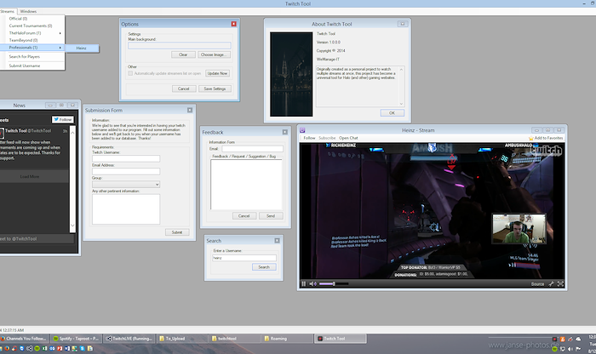Viewport: 596px width, 354px height.
Task: Click Load More in the News feed
Action: tap(30, 177)
